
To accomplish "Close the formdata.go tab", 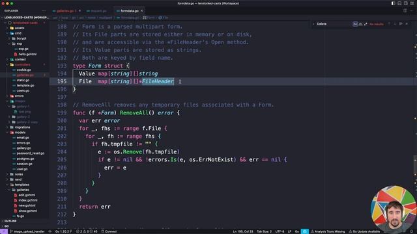I will coord(142,11).
